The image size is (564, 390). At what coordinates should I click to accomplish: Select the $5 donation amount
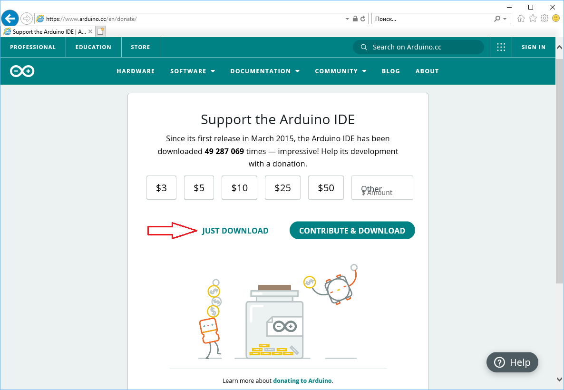click(x=199, y=187)
